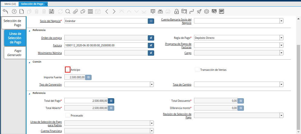Toggle grid view with the stacked lines icon
The height and width of the screenshot is (134, 301).
pos(90,11)
